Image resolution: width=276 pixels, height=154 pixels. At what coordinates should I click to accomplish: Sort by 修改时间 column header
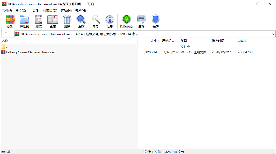pos(223,41)
